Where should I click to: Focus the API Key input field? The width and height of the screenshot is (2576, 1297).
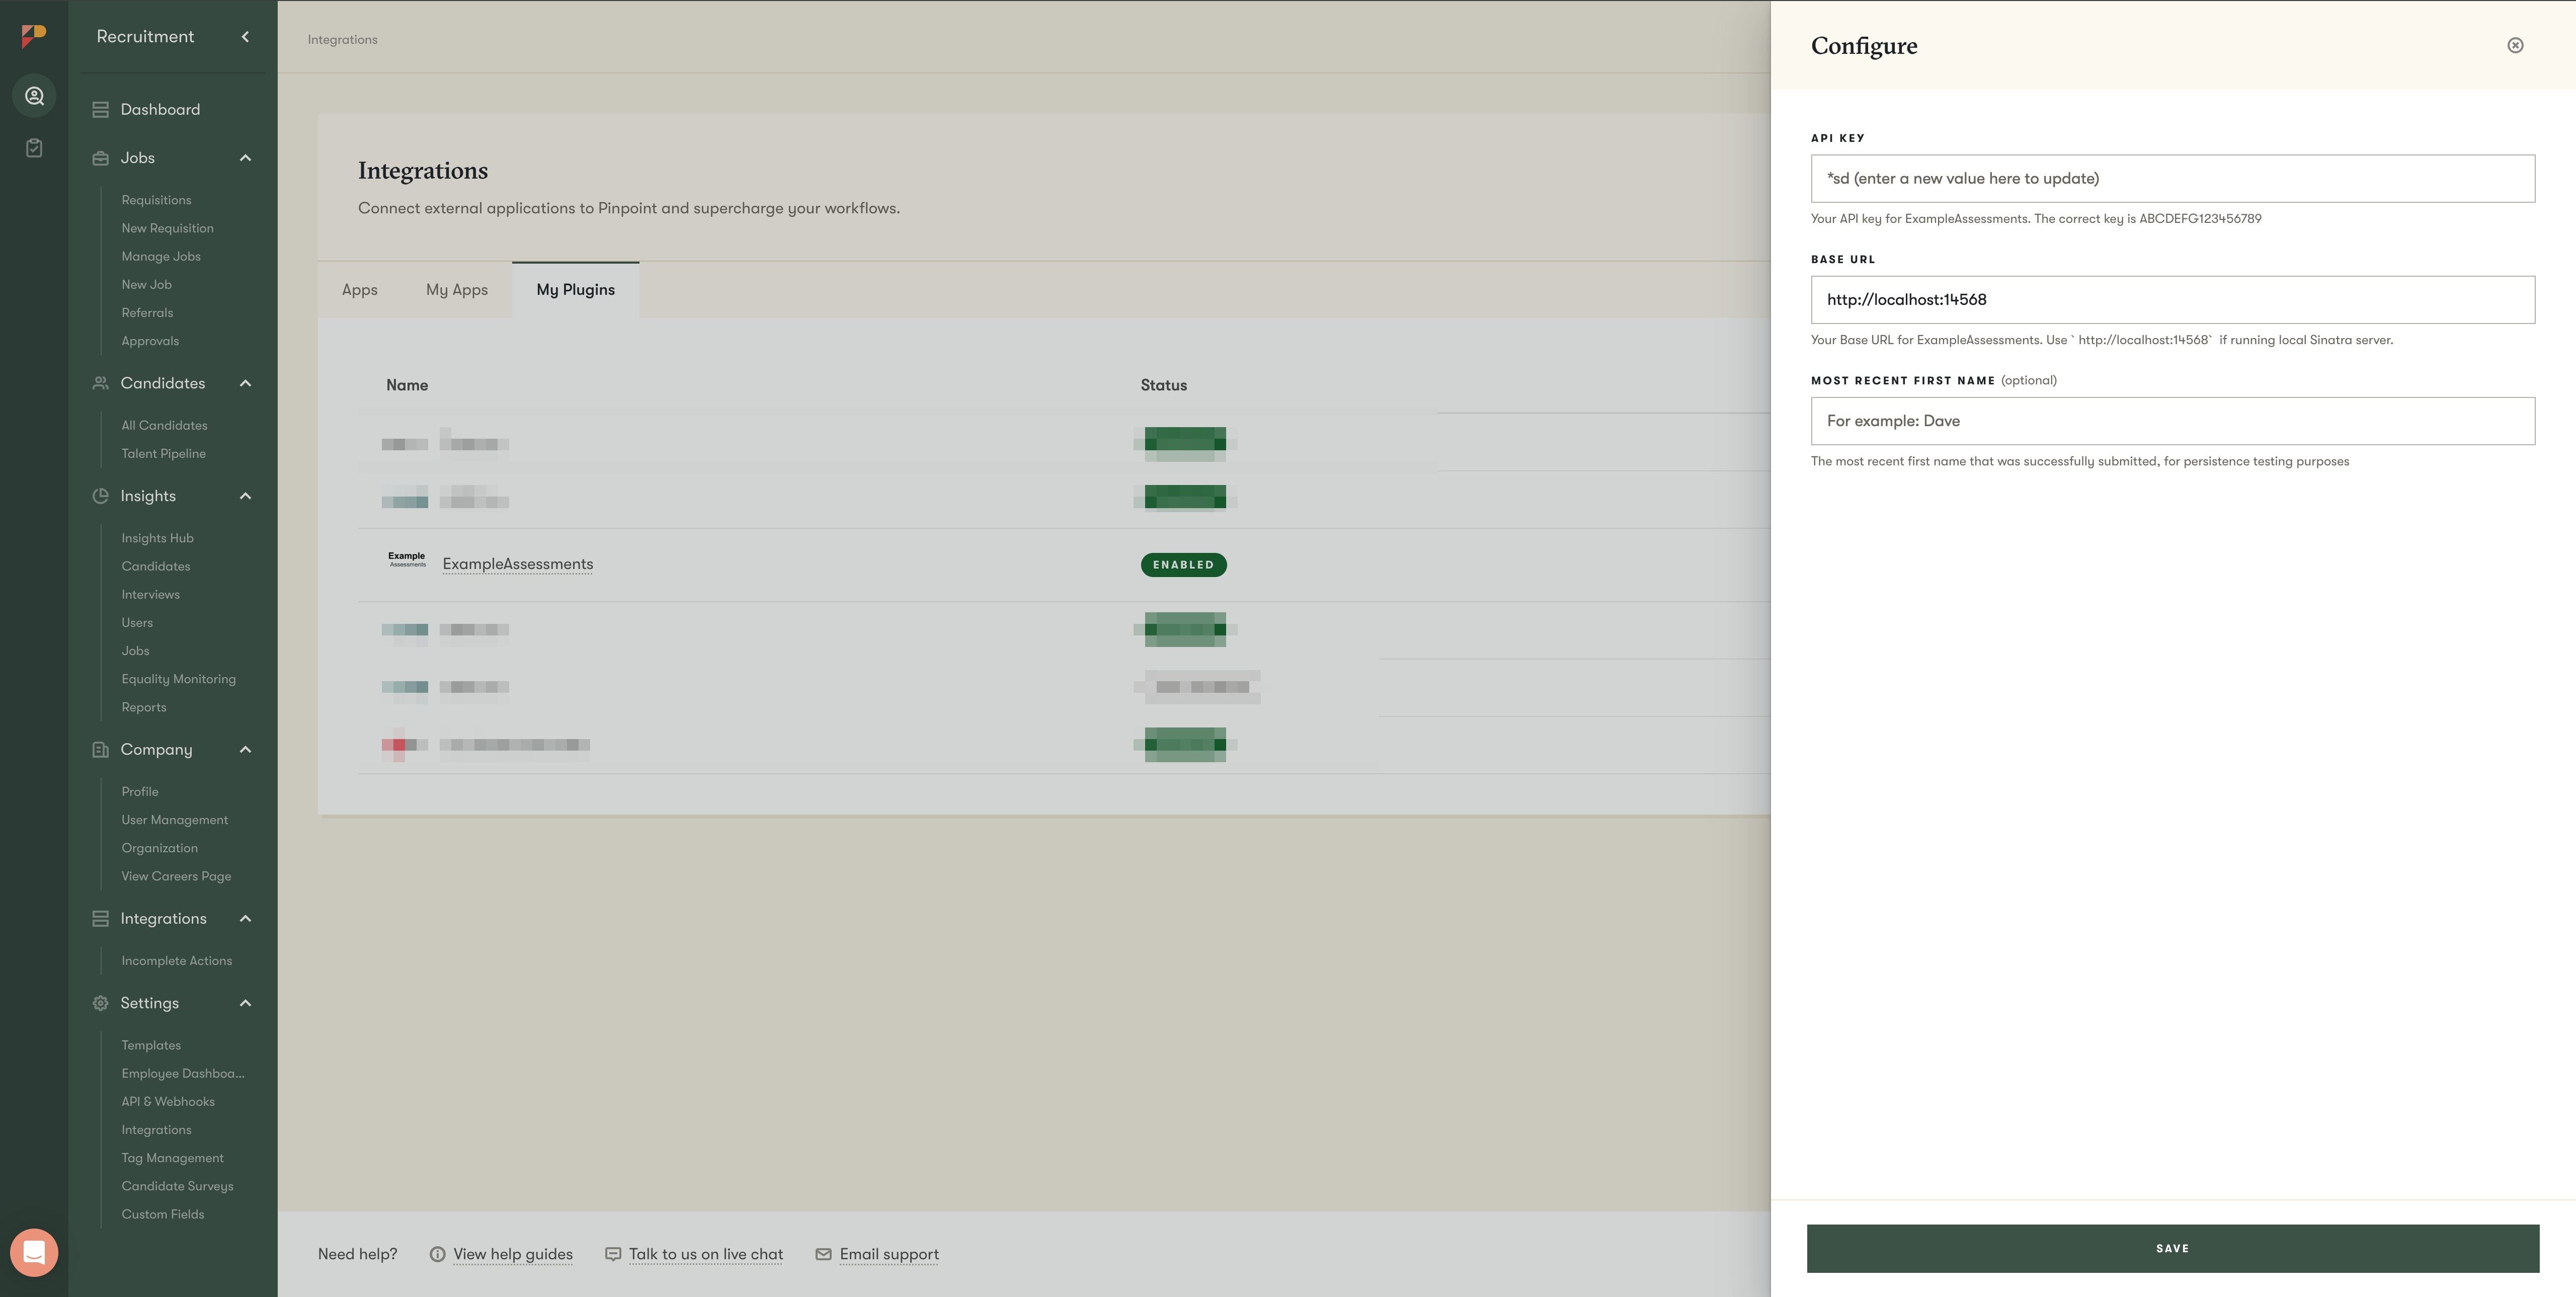[2172, 179]
